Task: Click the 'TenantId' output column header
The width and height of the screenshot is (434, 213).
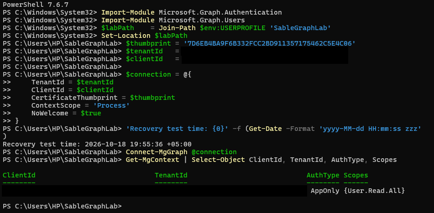Action: tap(171, 175)
